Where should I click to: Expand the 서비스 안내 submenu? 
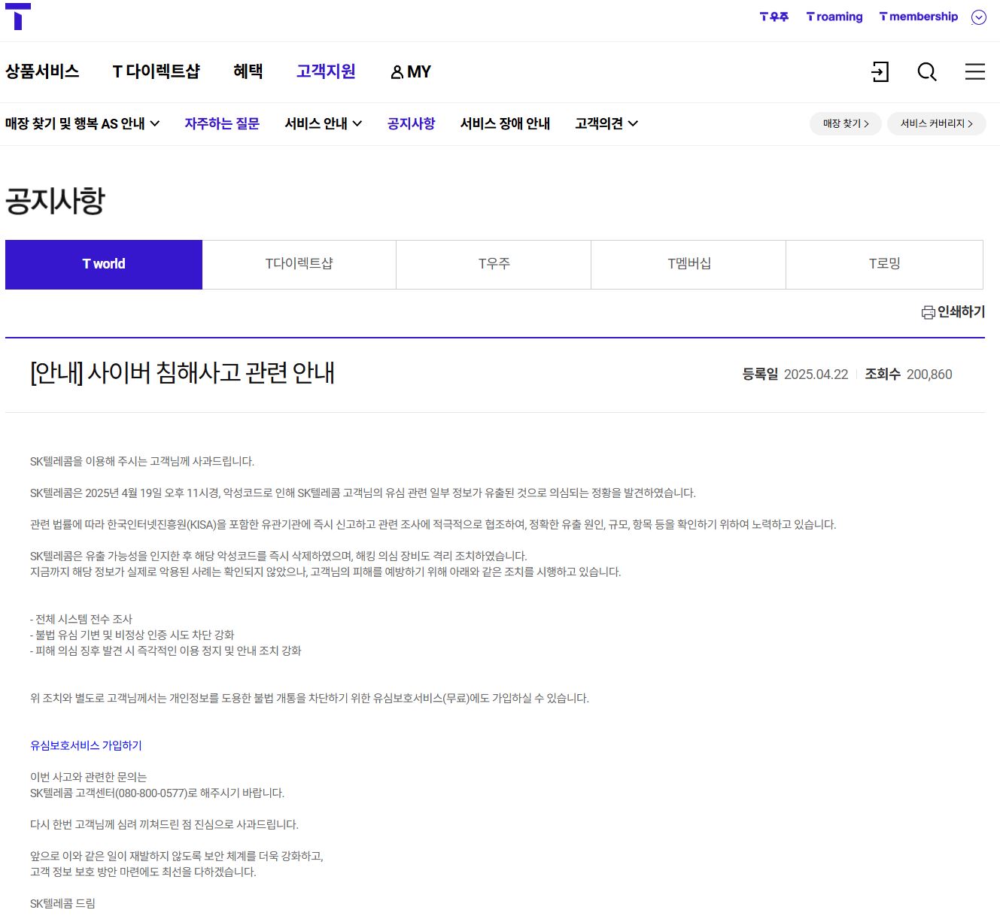pyautogui.click(x=323, y=123)
